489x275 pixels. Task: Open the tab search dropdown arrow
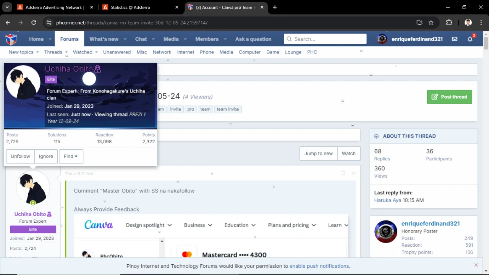[7, 7]
